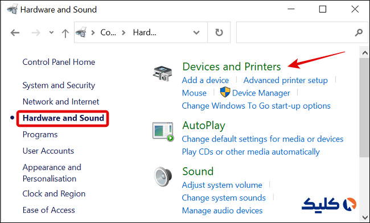Minimize the Hardware and Sound window
Screen dimensions: 370x223
(x=291, y=9)
